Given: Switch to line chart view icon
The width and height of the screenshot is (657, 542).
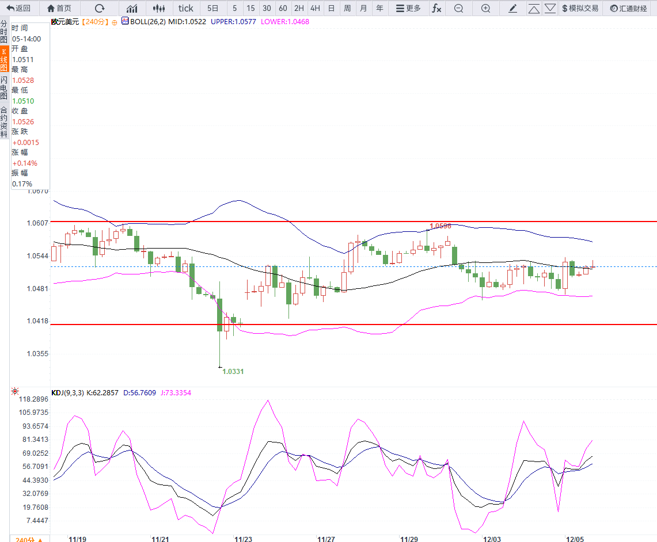Looking at the screenshot, I should pyautogui.click(x=132, y=8).
